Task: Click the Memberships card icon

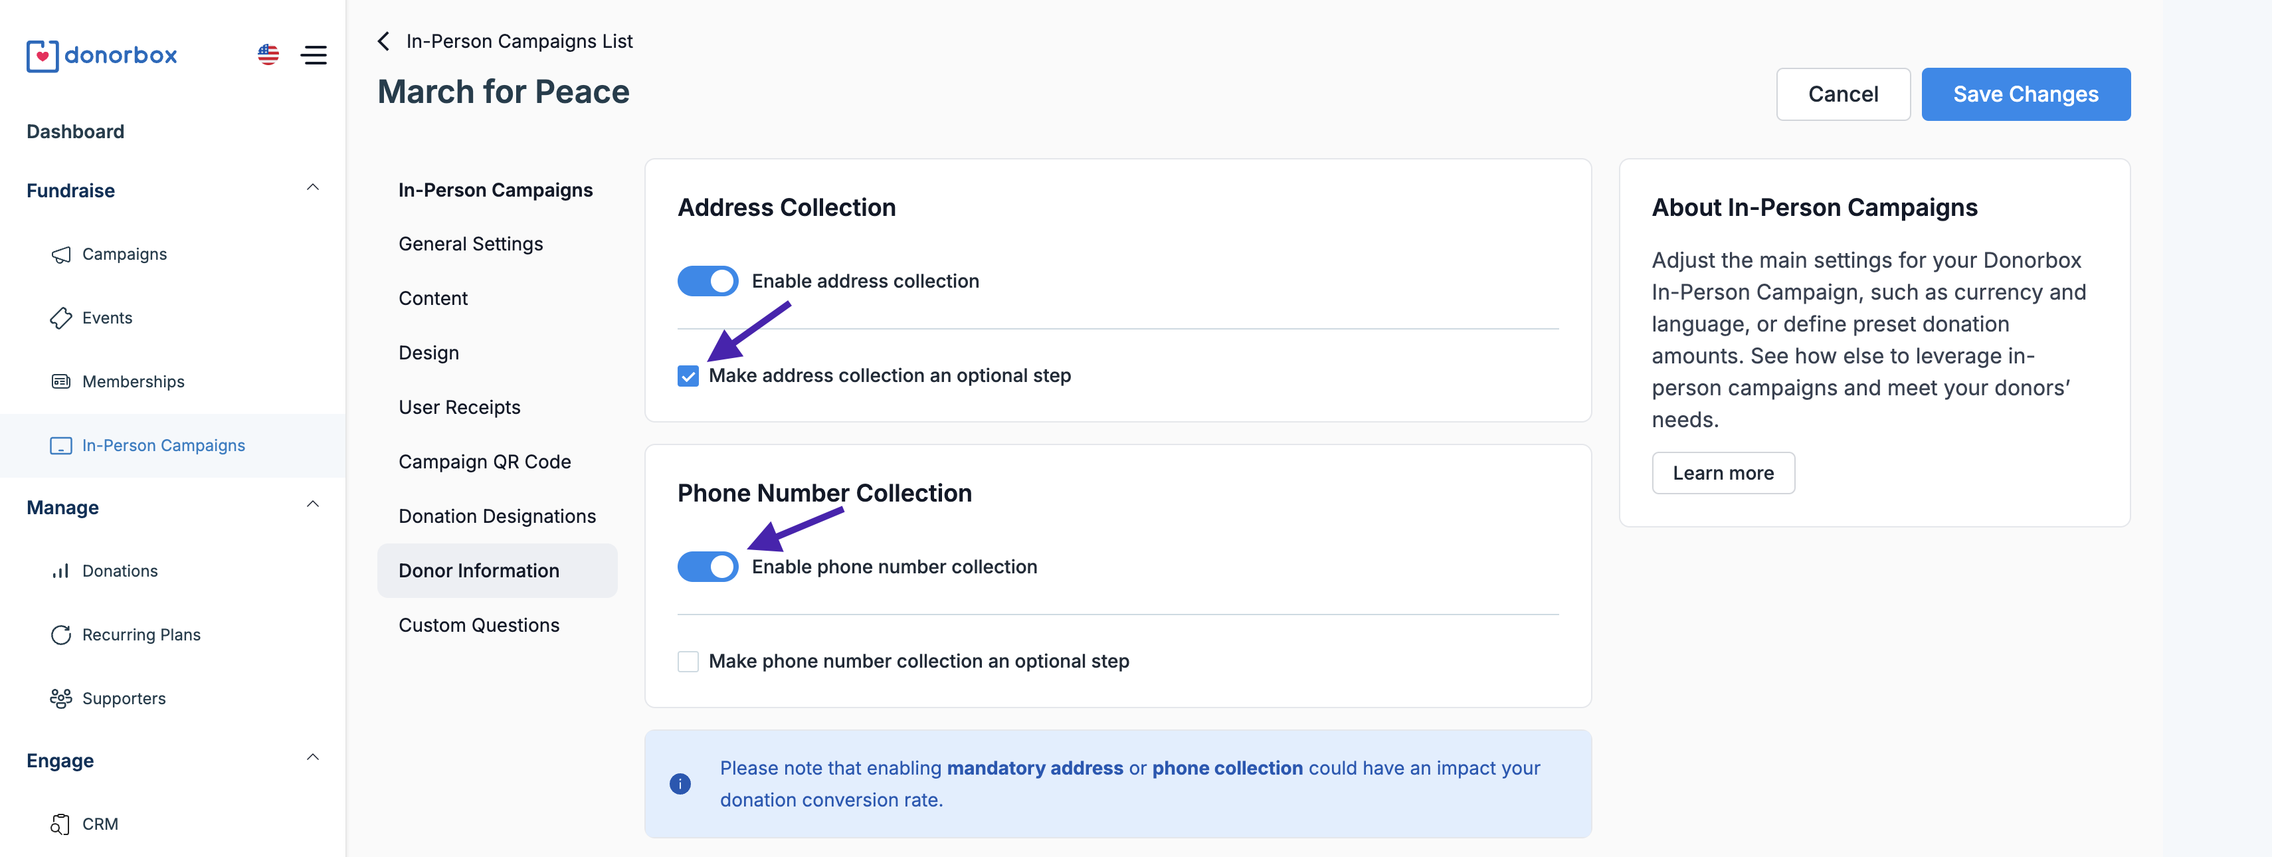Action: 61,382
